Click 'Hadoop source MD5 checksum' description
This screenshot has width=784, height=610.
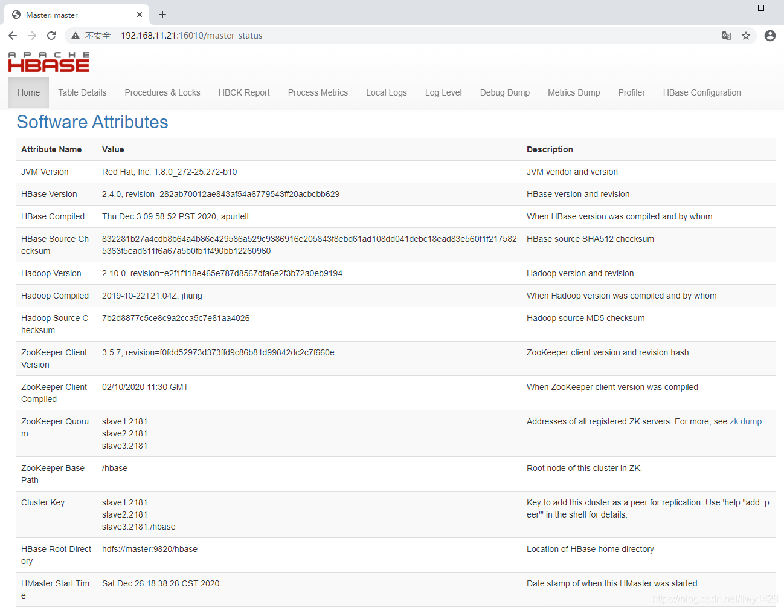point(586,318)
